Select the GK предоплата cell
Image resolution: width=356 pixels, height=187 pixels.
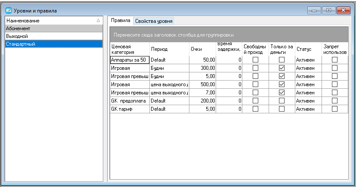click(x=130, y=101)
